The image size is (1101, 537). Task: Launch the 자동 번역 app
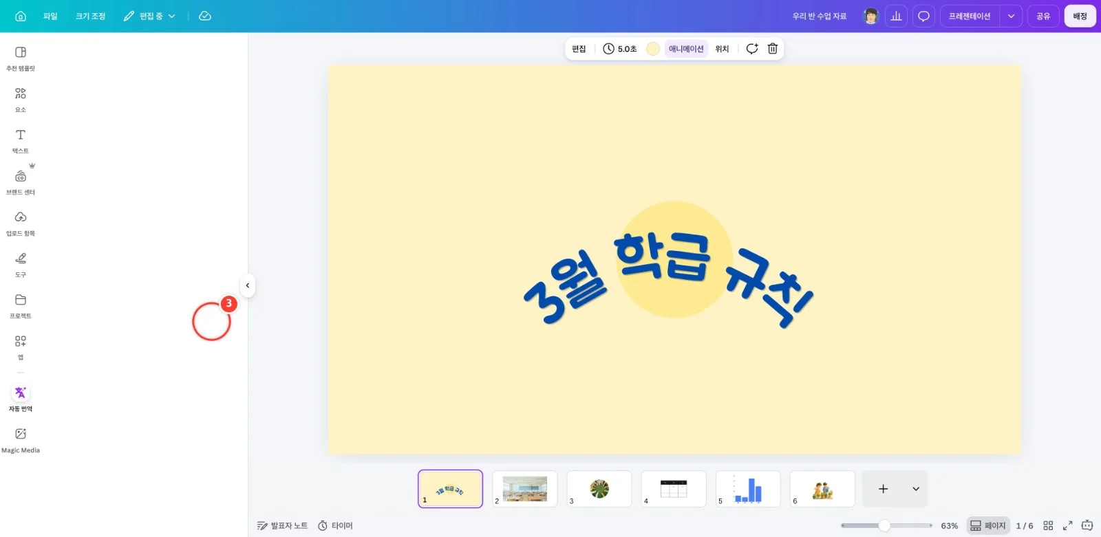[21, 399]
